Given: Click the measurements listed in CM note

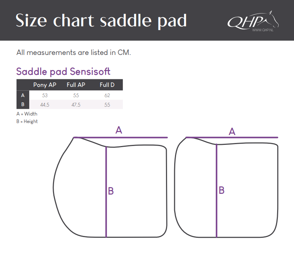Looking at the screenshot, I should point(74,52).
